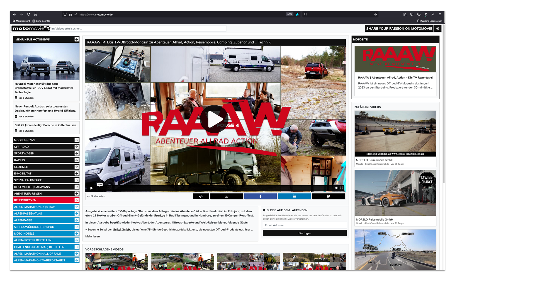Open the Gewinn-Chance MORELO video thumbnail
535x301 pixels.
[x=395, y=193]
